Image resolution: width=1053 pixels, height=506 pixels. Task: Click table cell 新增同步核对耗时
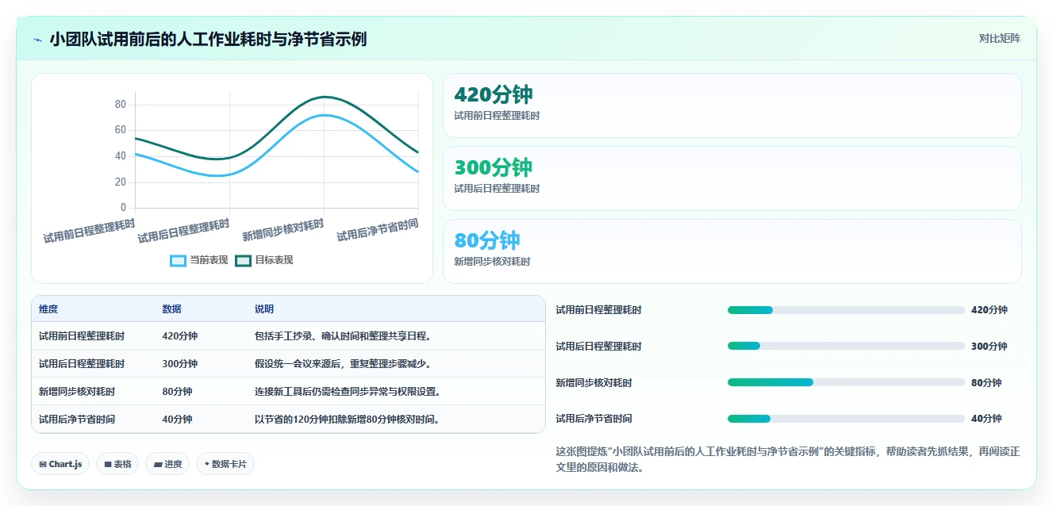[77, 392]
